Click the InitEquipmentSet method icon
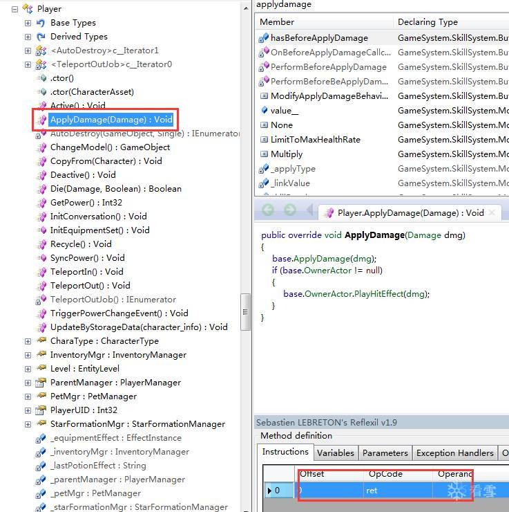Screen dimensions: 509x512 click(41, 230)
